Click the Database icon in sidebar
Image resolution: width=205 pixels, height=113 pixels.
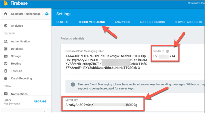[x=6, y=49]
